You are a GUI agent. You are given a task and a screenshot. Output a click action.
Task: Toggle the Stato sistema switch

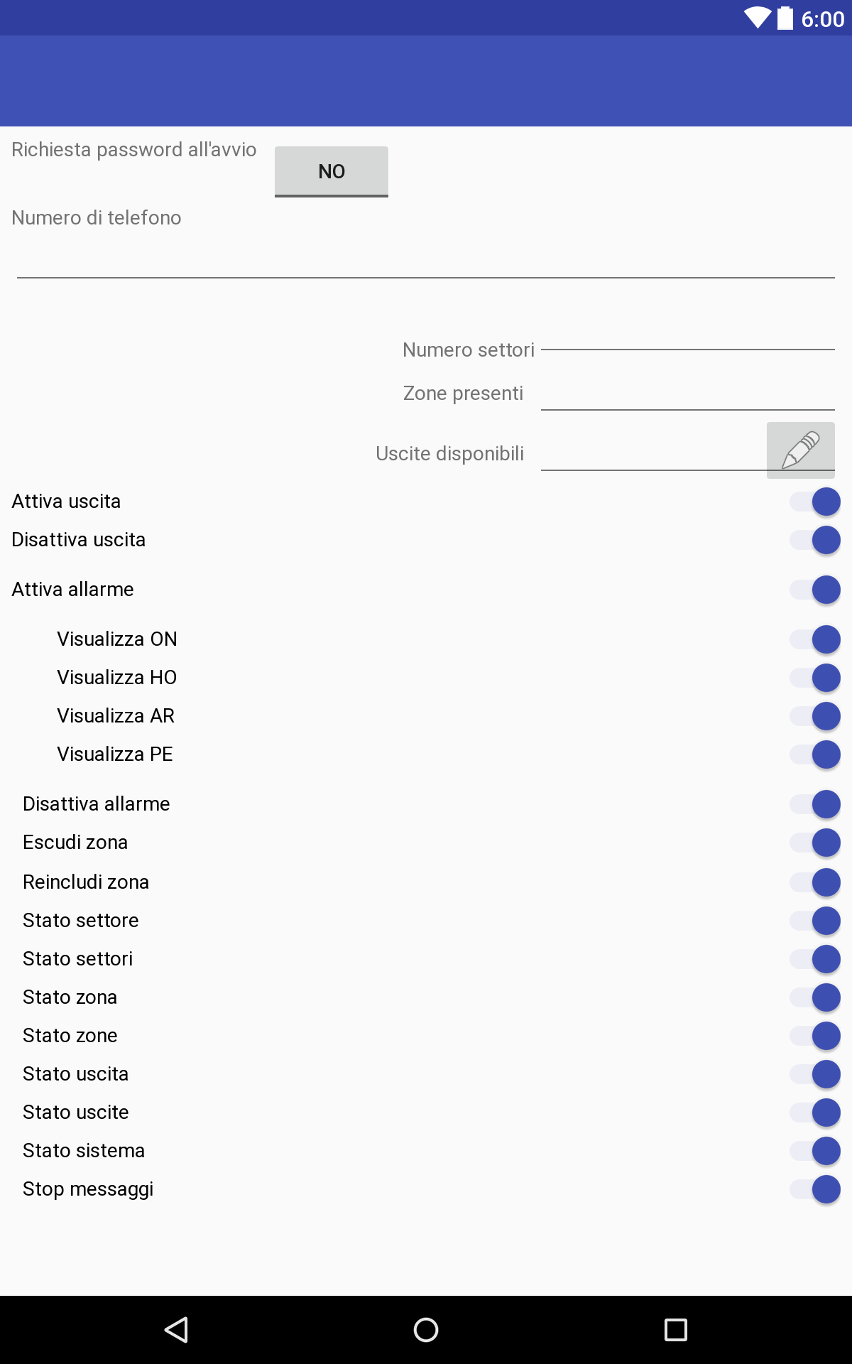[815, 1151]
